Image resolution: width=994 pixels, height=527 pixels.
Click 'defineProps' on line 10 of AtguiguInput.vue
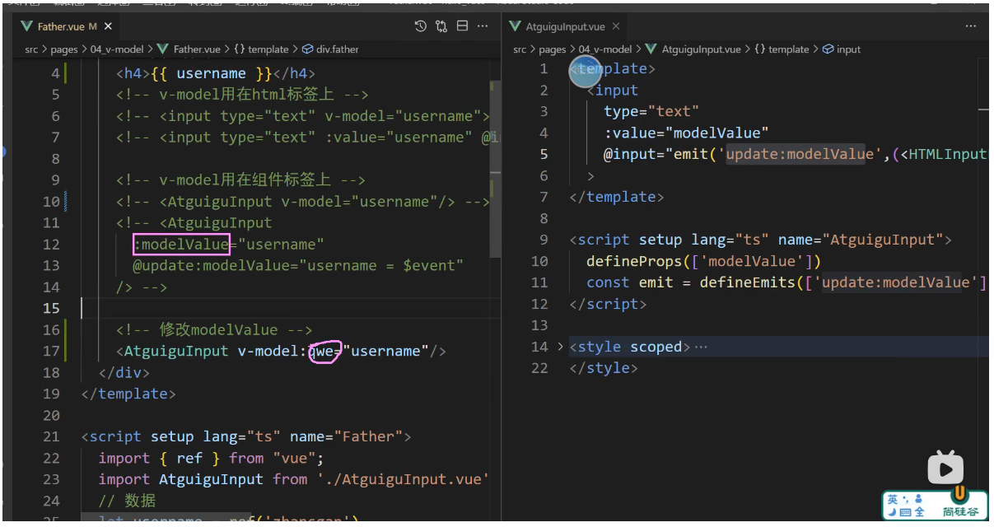click(x=634, y=261)
